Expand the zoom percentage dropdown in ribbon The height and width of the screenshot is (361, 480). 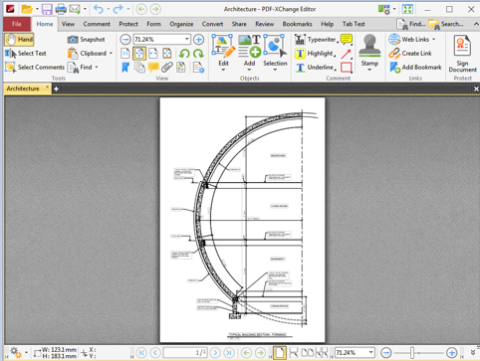tap(187, 39)
